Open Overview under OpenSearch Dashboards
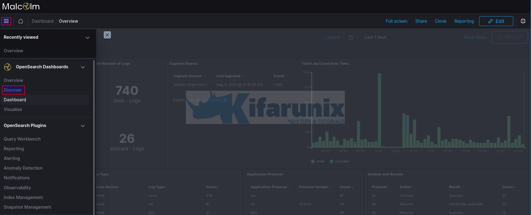Viewport: 531px width, 215px height. click(x=13, y=81)
